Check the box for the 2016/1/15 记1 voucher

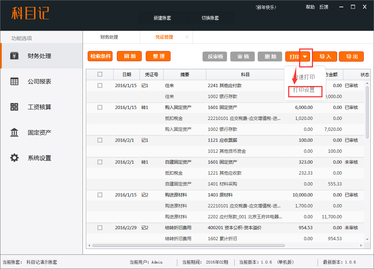pyautogui.click(x=100, y=86)
